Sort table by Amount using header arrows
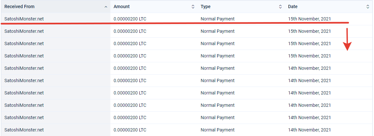 (193, 7)
